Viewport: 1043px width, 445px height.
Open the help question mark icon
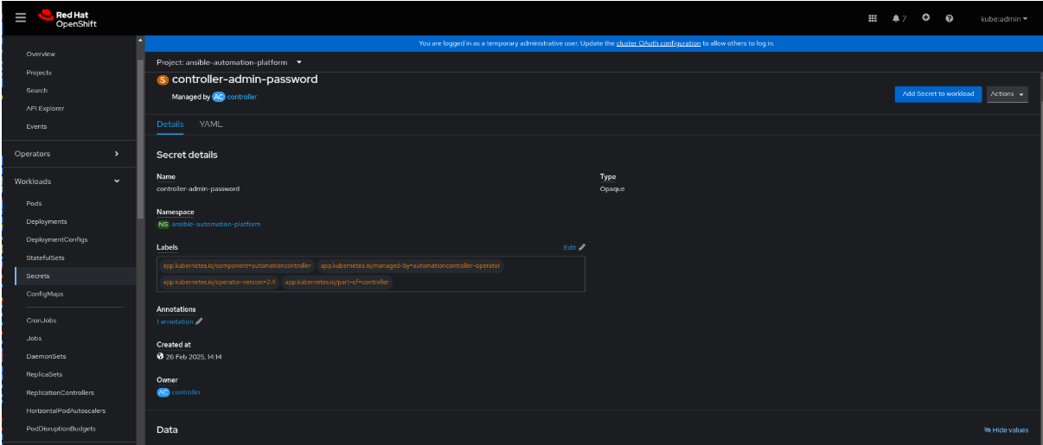(950, 18)
